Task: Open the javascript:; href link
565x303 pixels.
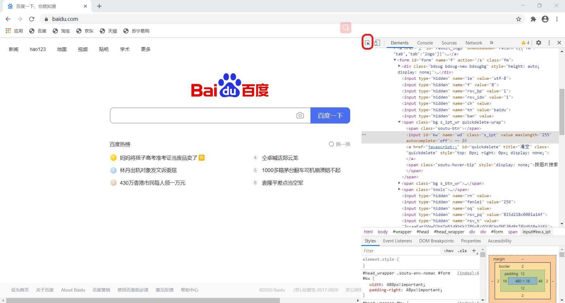Action: click(442, 147)
